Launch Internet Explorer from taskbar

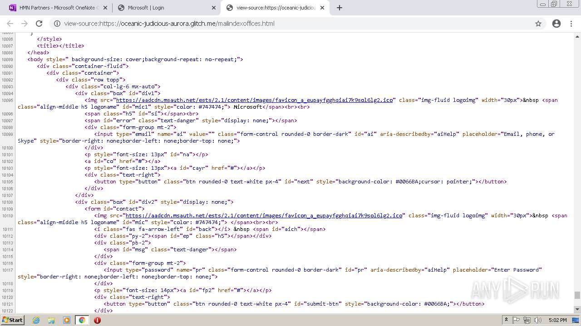tap(36, 320)
